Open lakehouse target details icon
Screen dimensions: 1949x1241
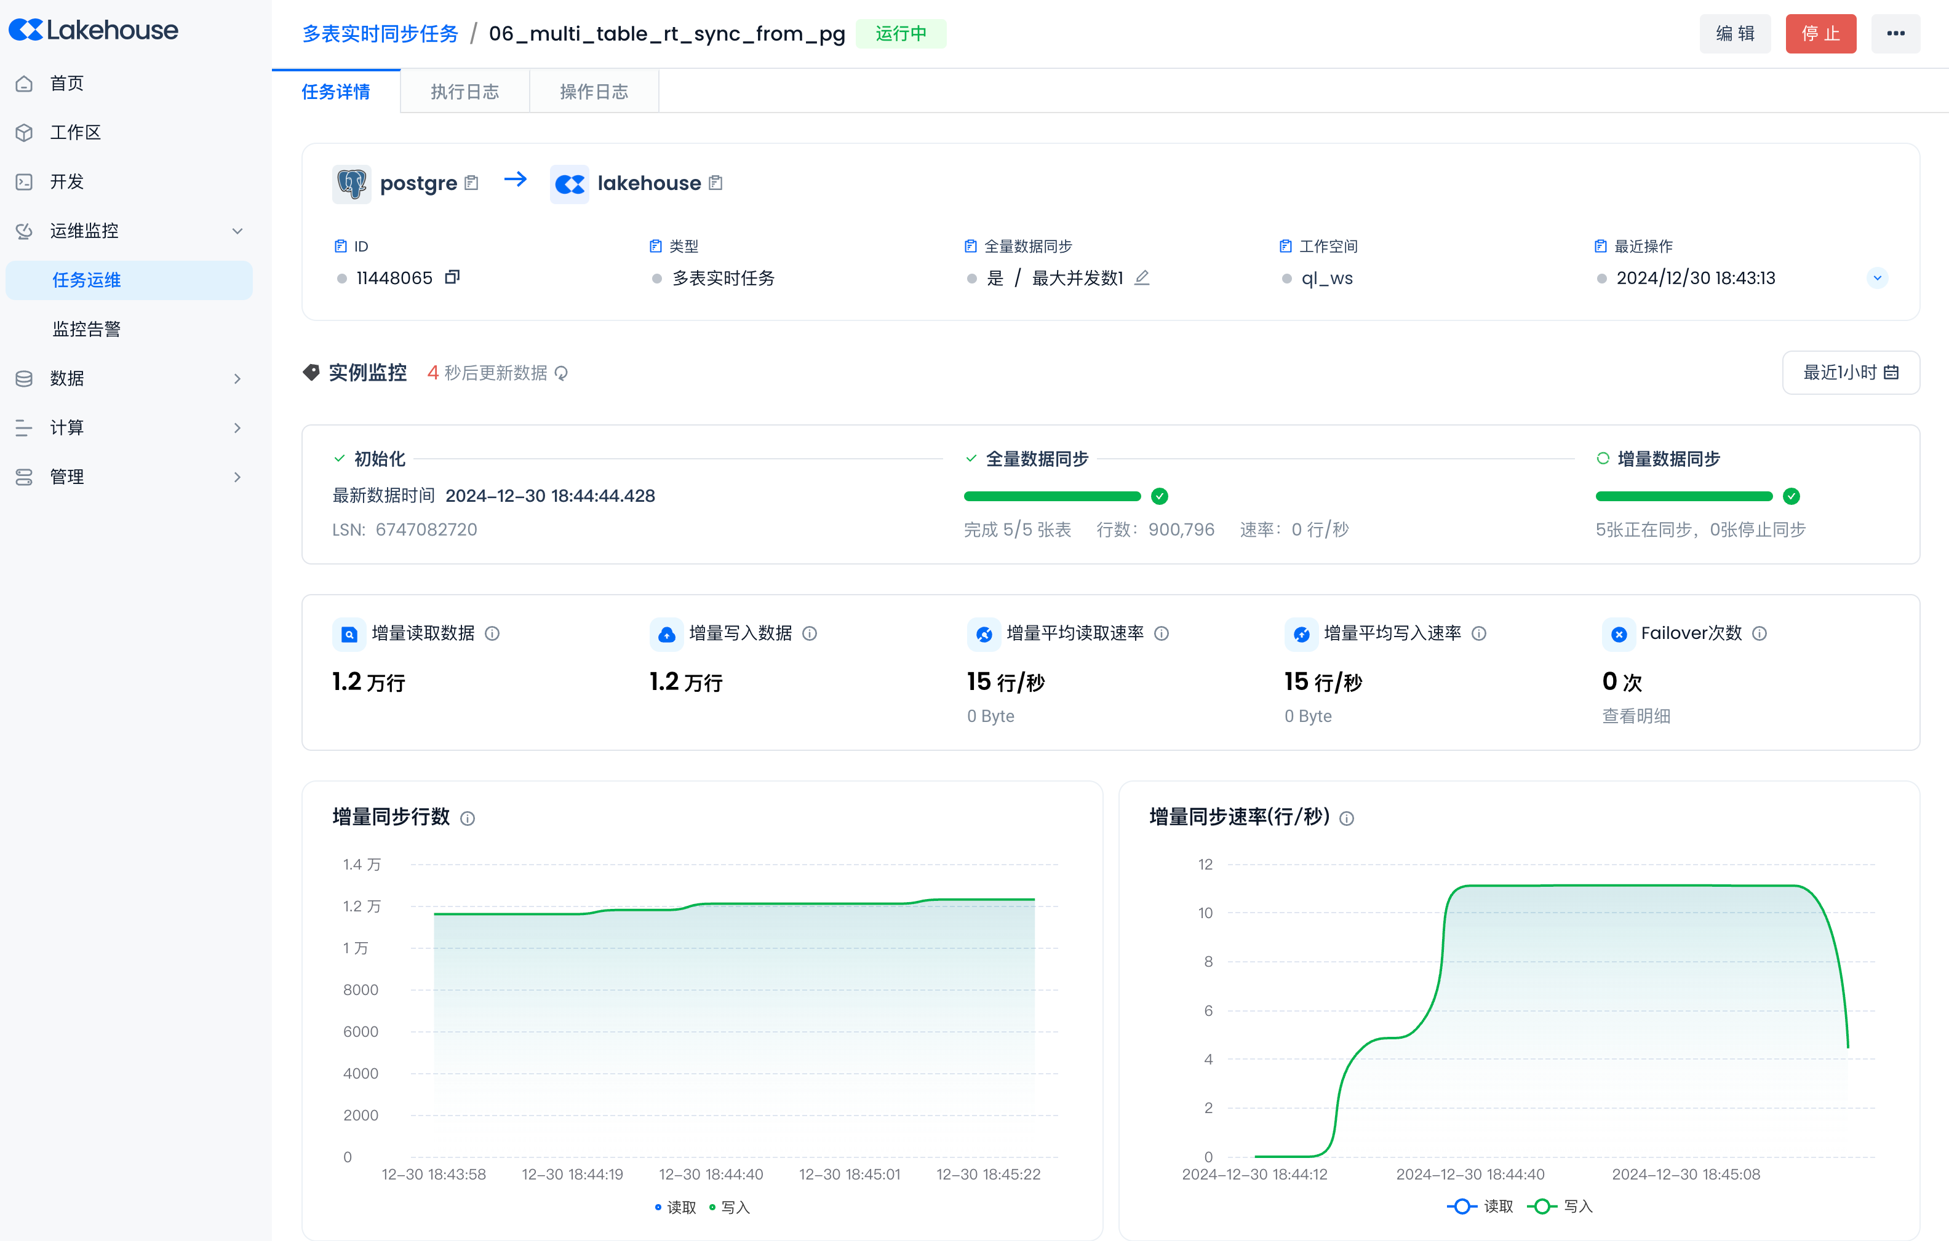coord(715,183)
